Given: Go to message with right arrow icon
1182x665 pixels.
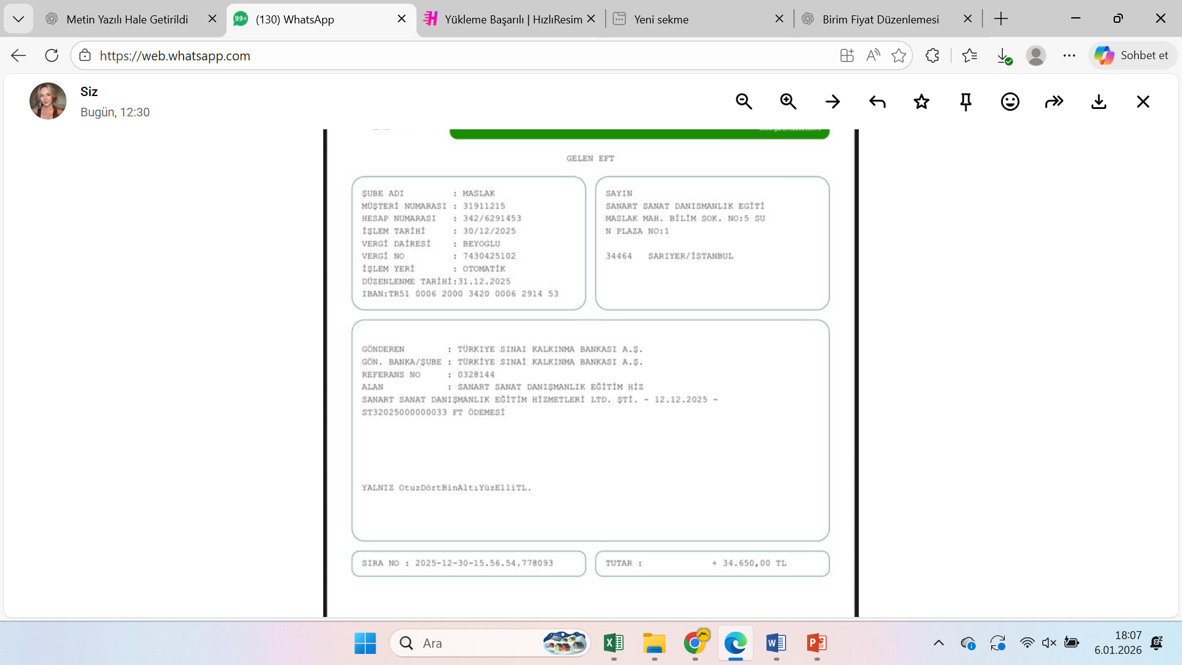Looking at the screenshot, I should tap(832, 102).
